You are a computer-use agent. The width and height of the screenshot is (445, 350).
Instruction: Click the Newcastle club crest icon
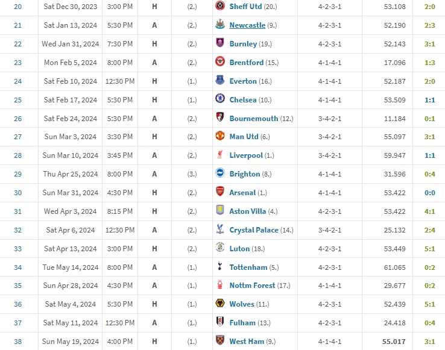(219, 25)
